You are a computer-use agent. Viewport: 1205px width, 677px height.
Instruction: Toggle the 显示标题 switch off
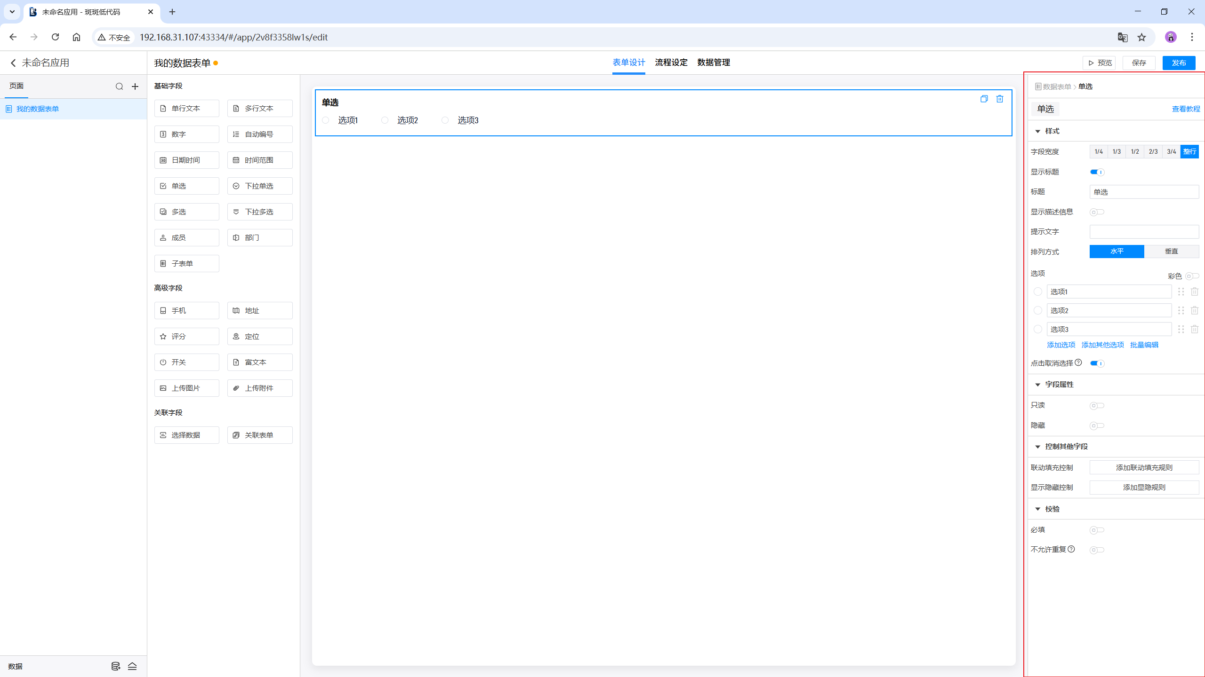[x=1097, y=172]
